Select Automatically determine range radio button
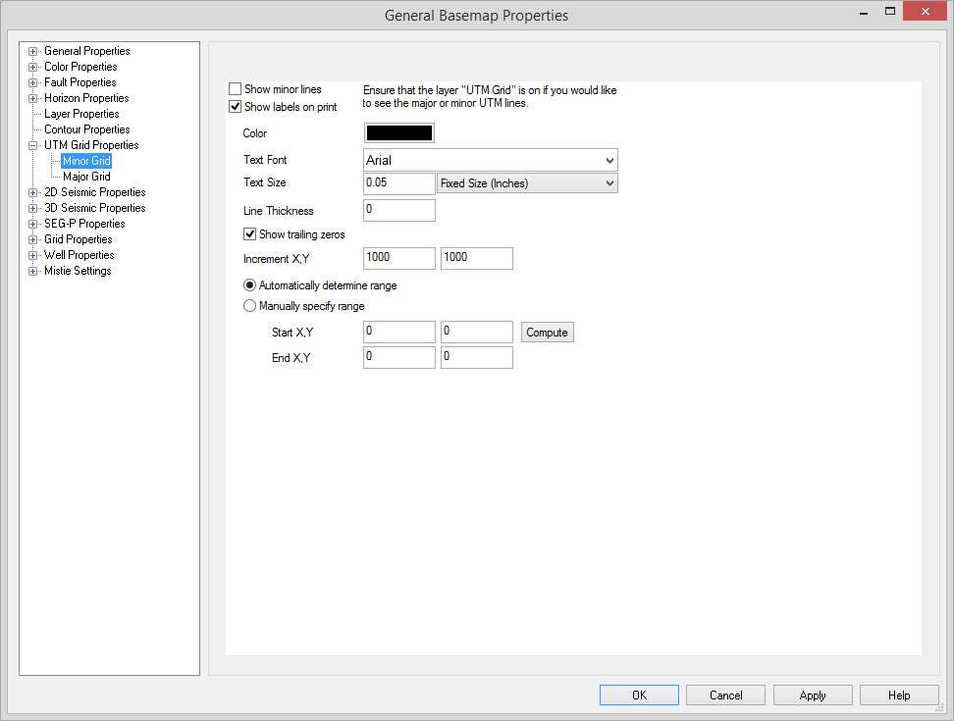The height and width of the screenshot is (721, 954). click(x=250, y=285)
